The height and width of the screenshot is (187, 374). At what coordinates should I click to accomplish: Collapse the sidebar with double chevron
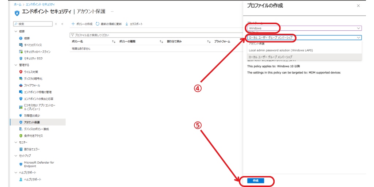pos(62,24)
